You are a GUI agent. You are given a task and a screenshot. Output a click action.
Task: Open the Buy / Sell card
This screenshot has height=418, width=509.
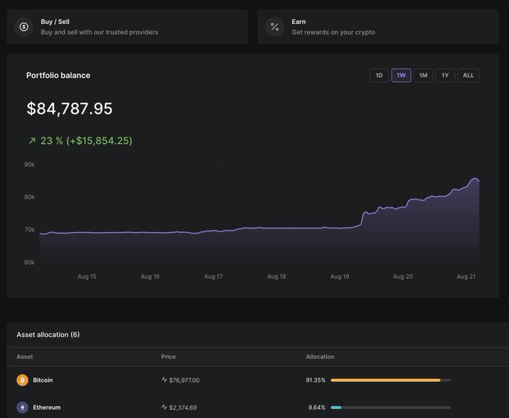[127, 26]
